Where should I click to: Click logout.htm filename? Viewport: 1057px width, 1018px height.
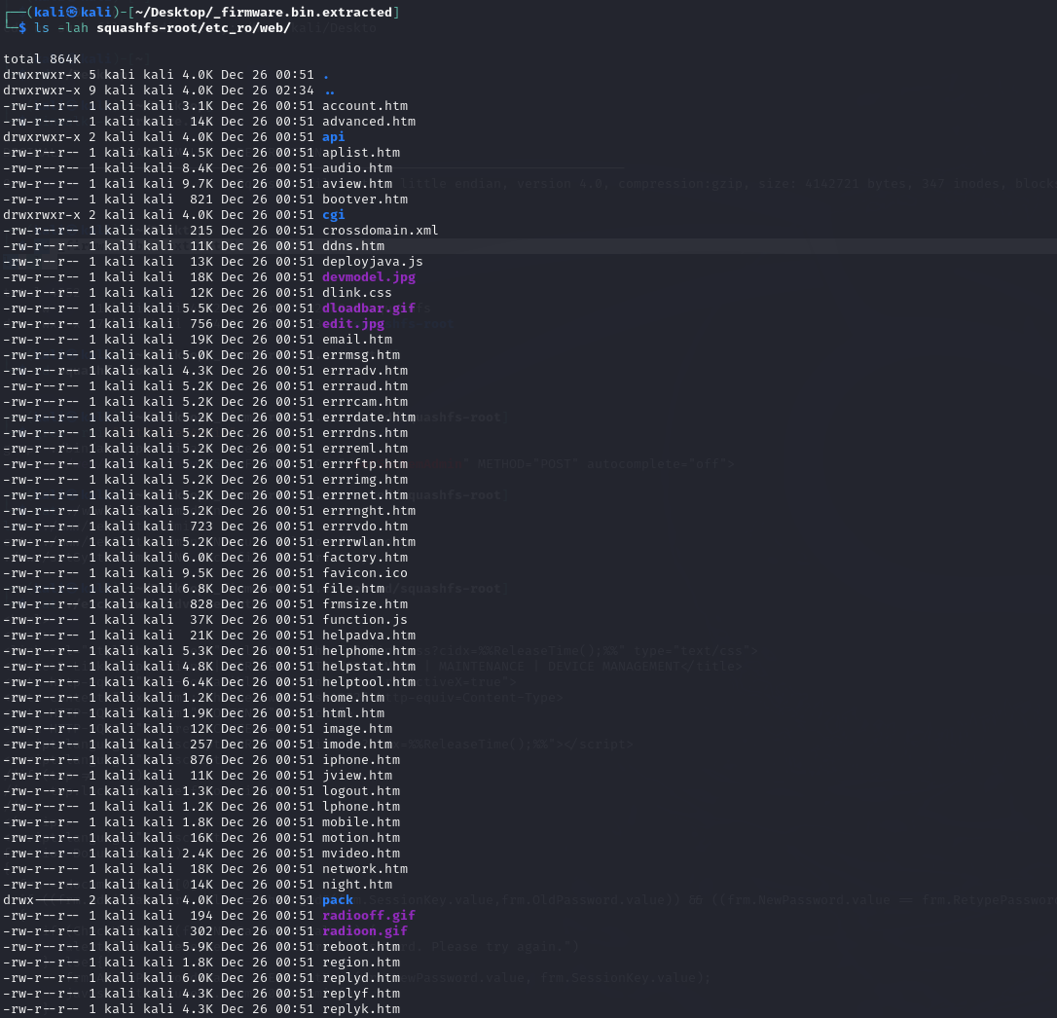pos(361,791)
